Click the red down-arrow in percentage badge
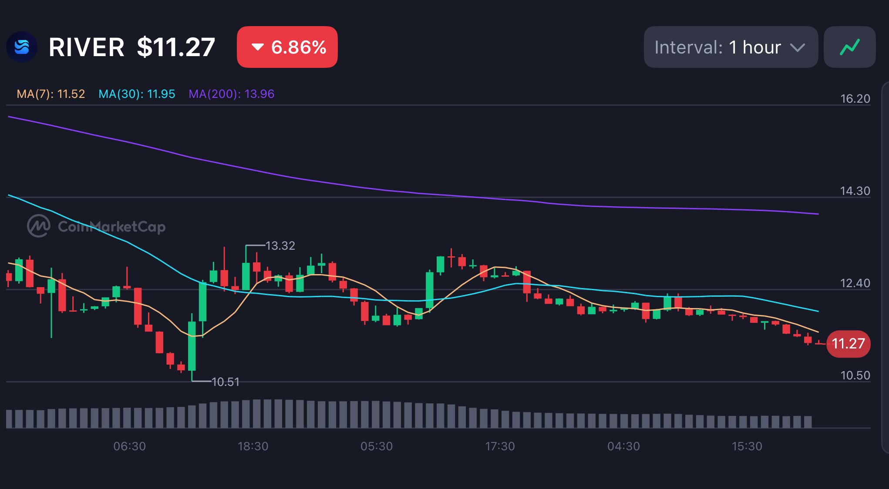The height and width of the screenshot is (489, 889). [258, 47]
